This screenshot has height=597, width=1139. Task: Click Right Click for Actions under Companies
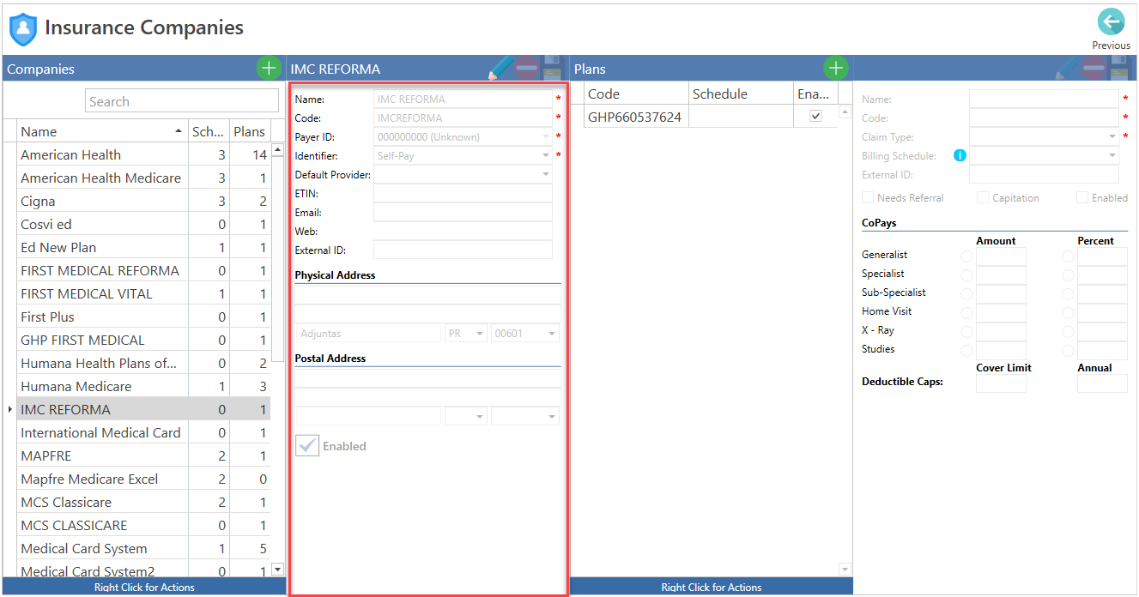144,588
